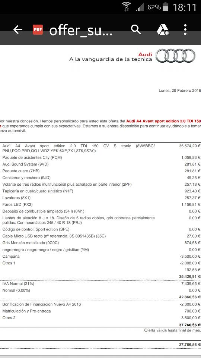Screen dimensions: 201x358
Task: Tap the Faros LED (PX2) line
Action: (x=100, y=204)
